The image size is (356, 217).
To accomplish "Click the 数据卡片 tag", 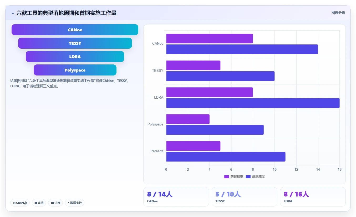I will [x=75, y=203].
